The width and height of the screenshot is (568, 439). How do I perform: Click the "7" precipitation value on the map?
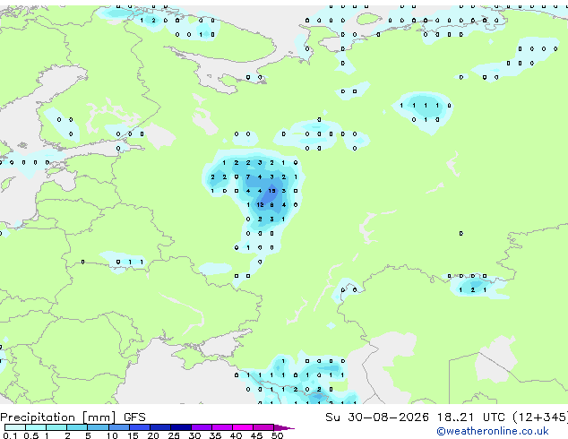coord(248,177)
